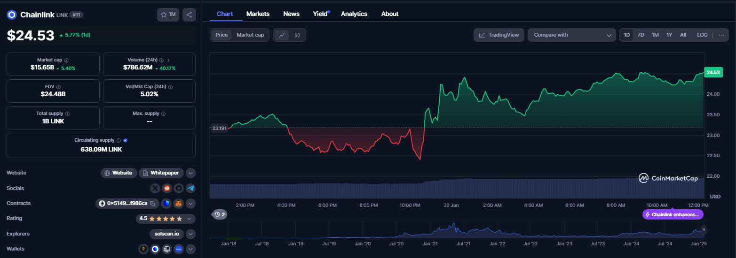Click the verified badge beside Circulating supply
This screenshot has width=736, height=258.
click(x=126, y=140)
